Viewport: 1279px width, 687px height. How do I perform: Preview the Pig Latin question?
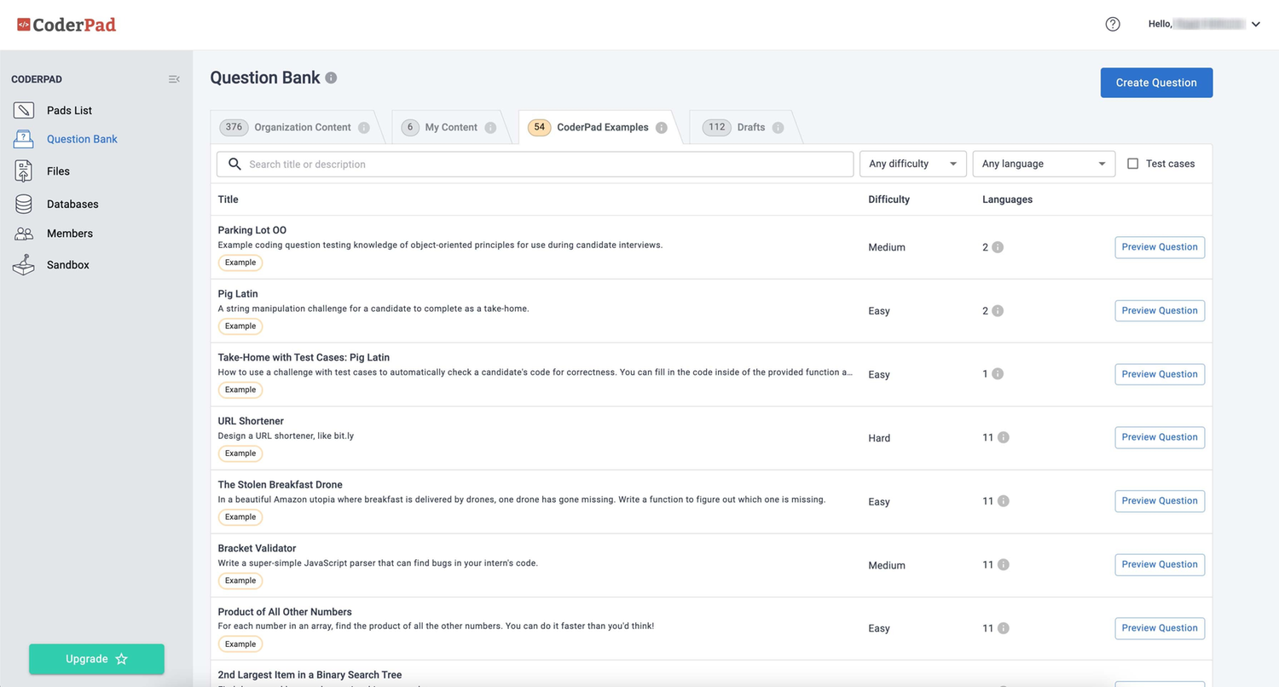(1159, 310)
